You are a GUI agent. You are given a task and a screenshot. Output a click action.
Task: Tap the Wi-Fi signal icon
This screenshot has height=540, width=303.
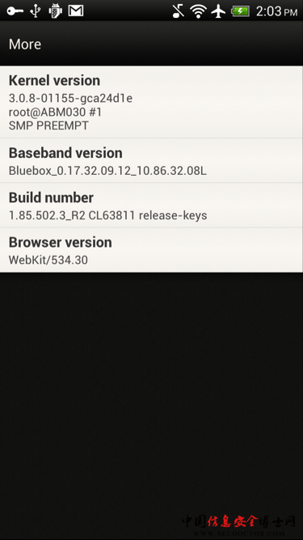click(x=198, y=11)
